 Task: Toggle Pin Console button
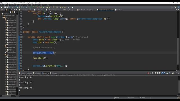coord(167,73)
